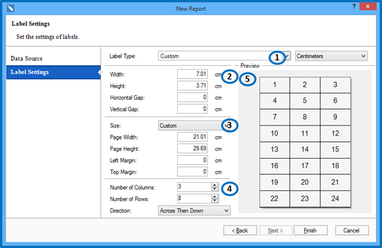
Task: Click preview label cell 9
Action: click(335, 117)
